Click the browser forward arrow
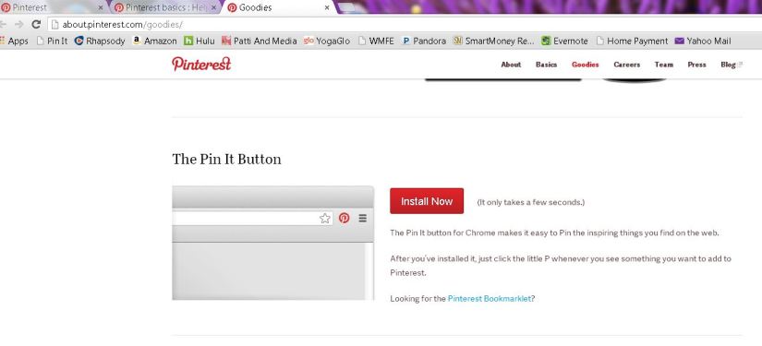Image resolution: width=762 pixels, height=346 pixels. 19,24
